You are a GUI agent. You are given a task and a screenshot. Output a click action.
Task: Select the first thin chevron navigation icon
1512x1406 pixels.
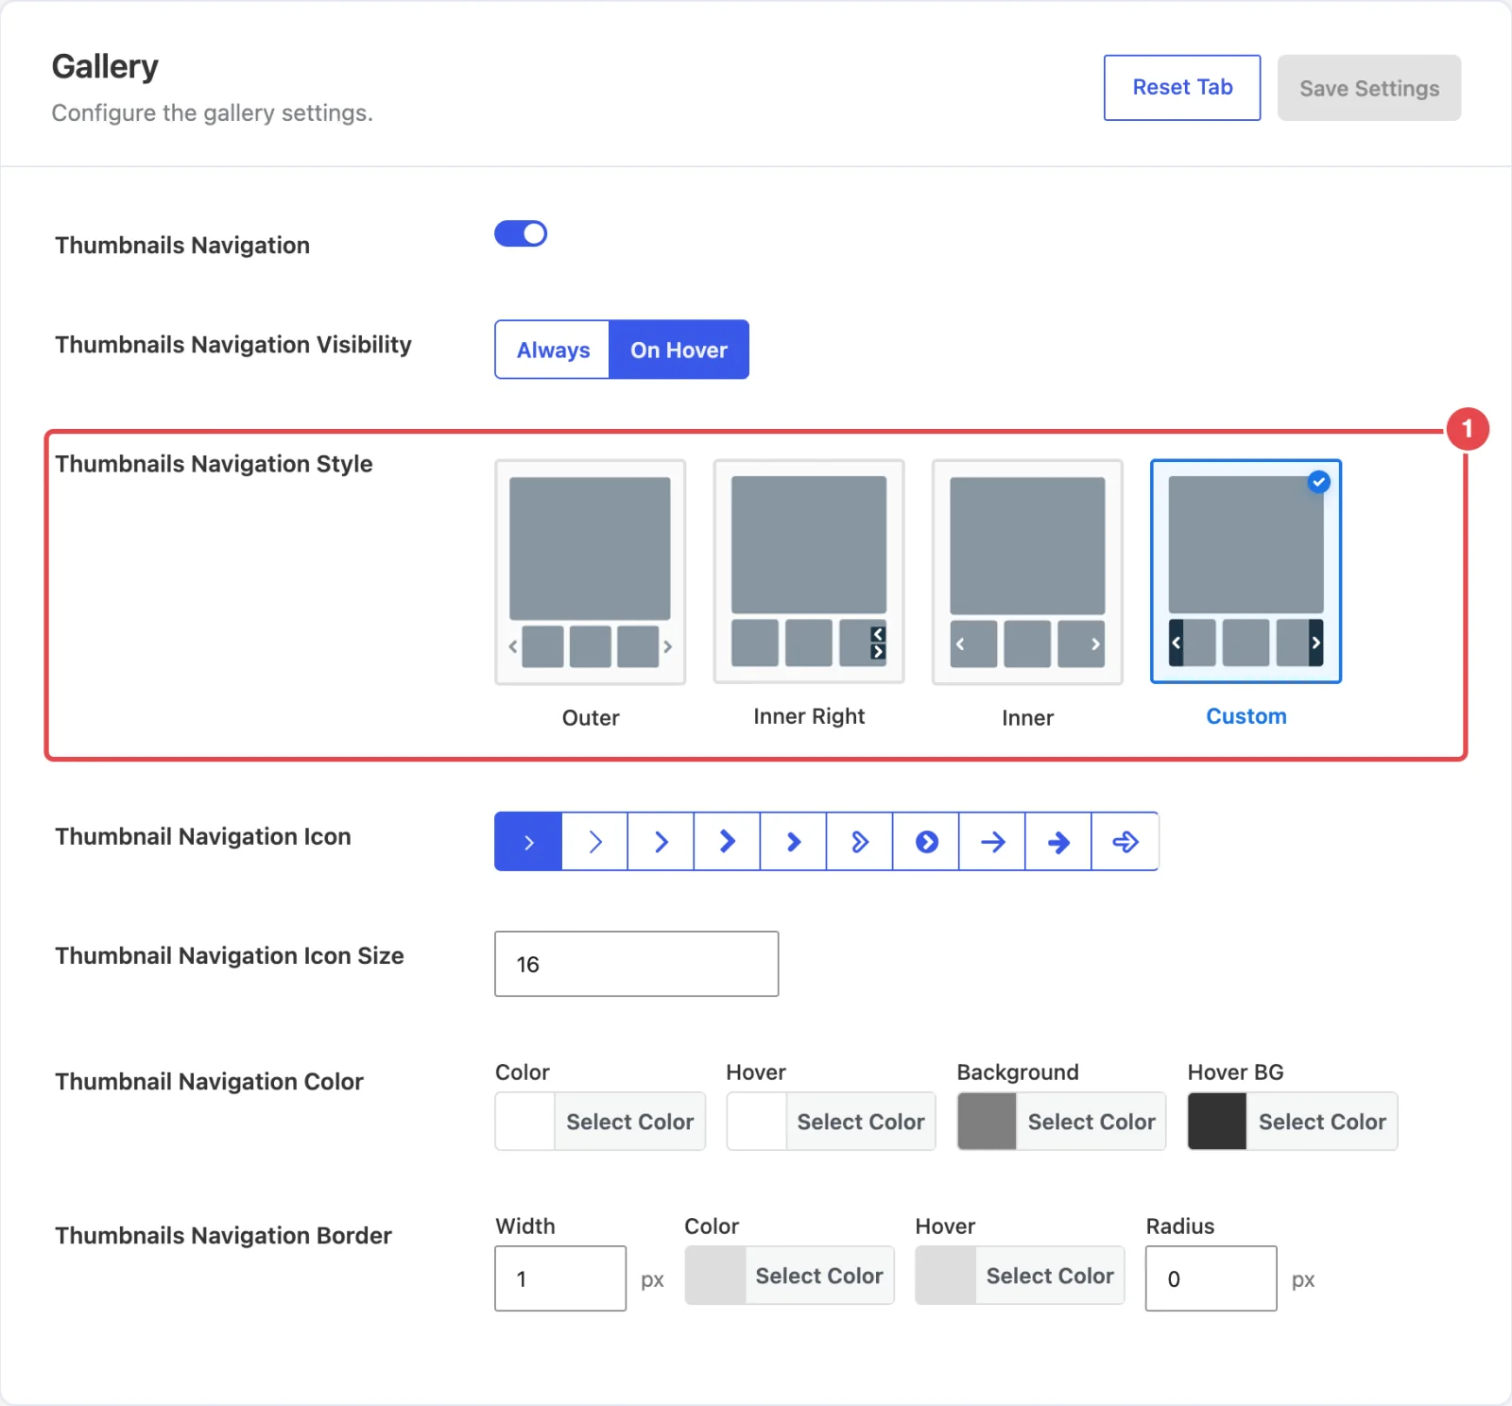click(528, 841)
